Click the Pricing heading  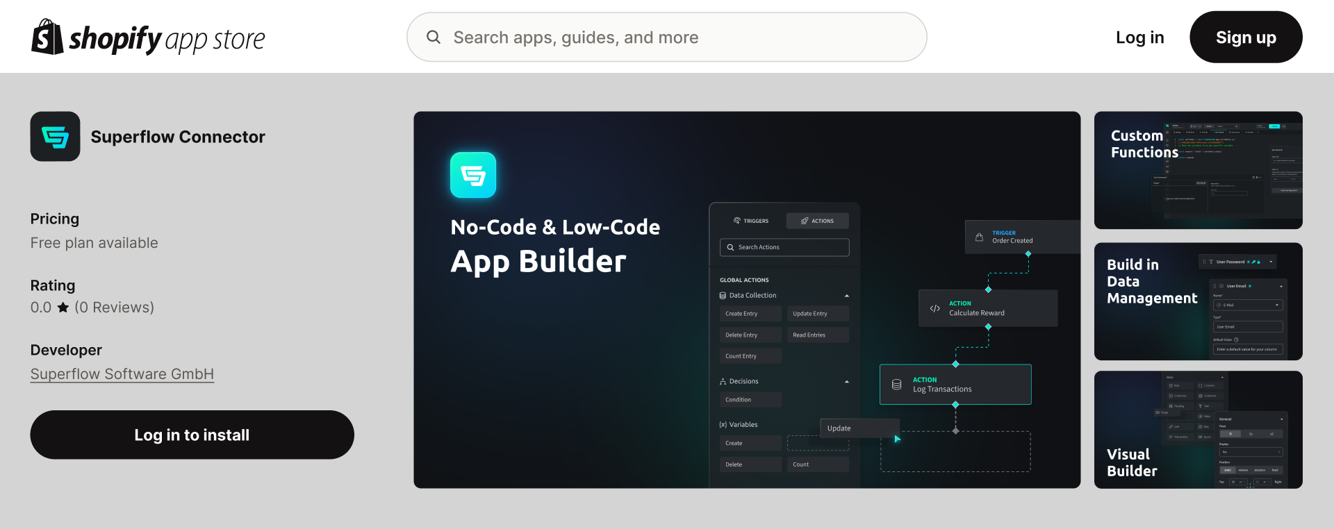pyautogui.click(x=55, y=219)
